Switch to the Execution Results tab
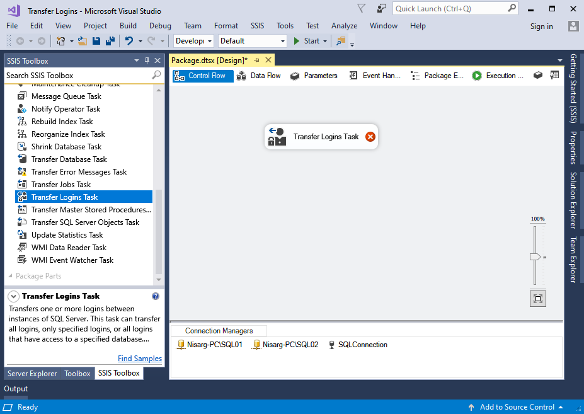This screenshot has width=584, height=414. 498,76
